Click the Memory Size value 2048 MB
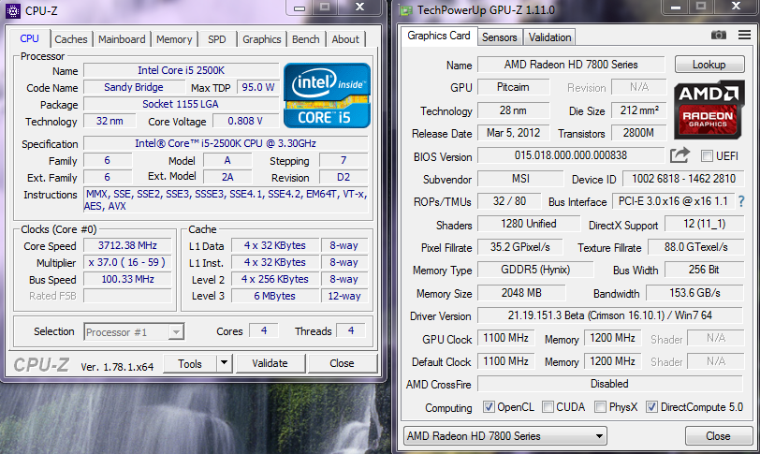 tap(521, 293)
